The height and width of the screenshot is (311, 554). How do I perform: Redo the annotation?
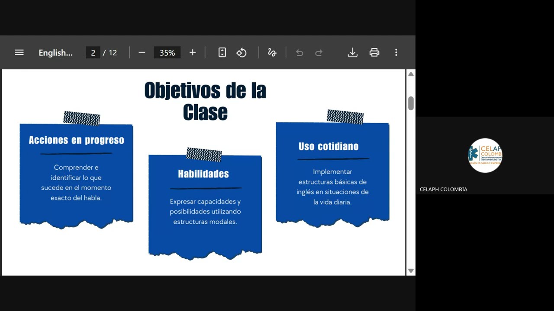point(319,53)
